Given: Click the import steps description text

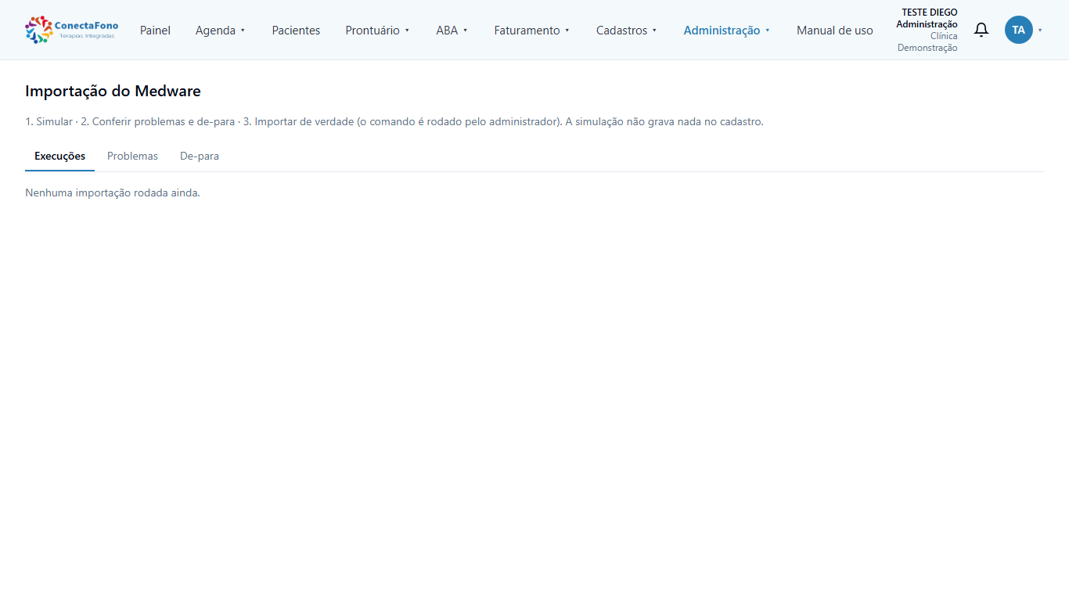Looking at the screenshot, I should click(x=394, y=122).
